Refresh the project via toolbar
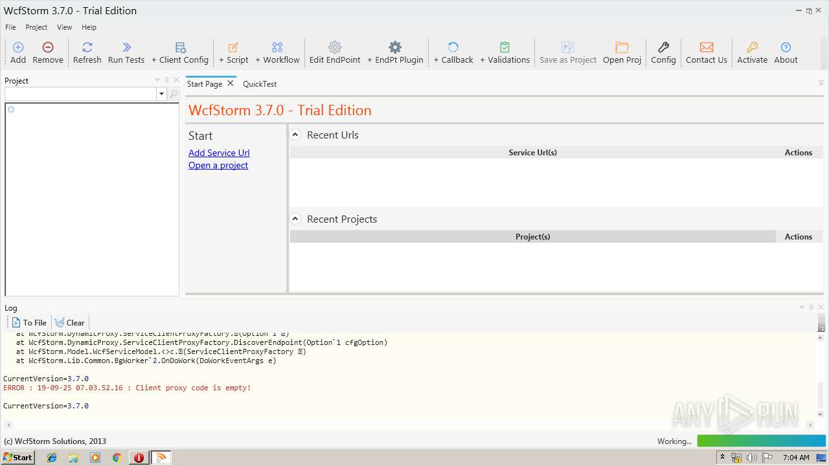The height and width of the screenshot is (466, 829). [87, 52]
